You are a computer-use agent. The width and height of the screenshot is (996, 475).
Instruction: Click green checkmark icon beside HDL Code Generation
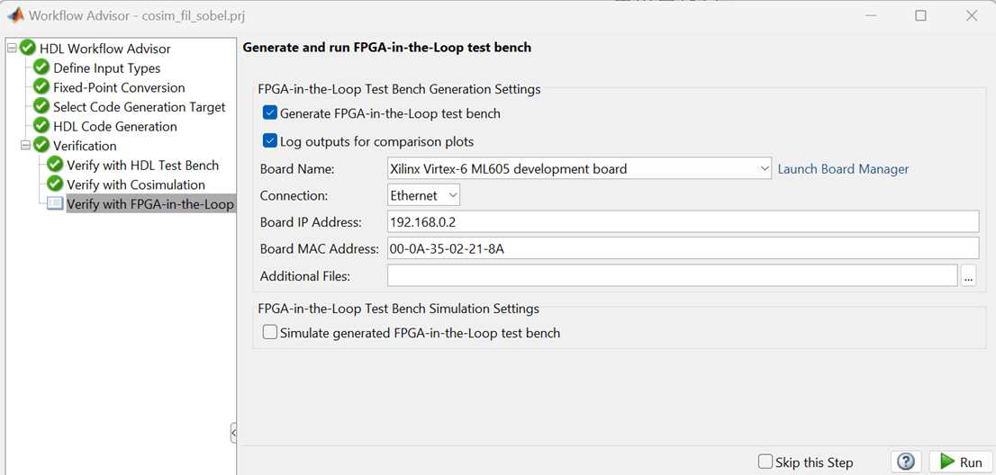pyautogui.click(x=41, y=126)
